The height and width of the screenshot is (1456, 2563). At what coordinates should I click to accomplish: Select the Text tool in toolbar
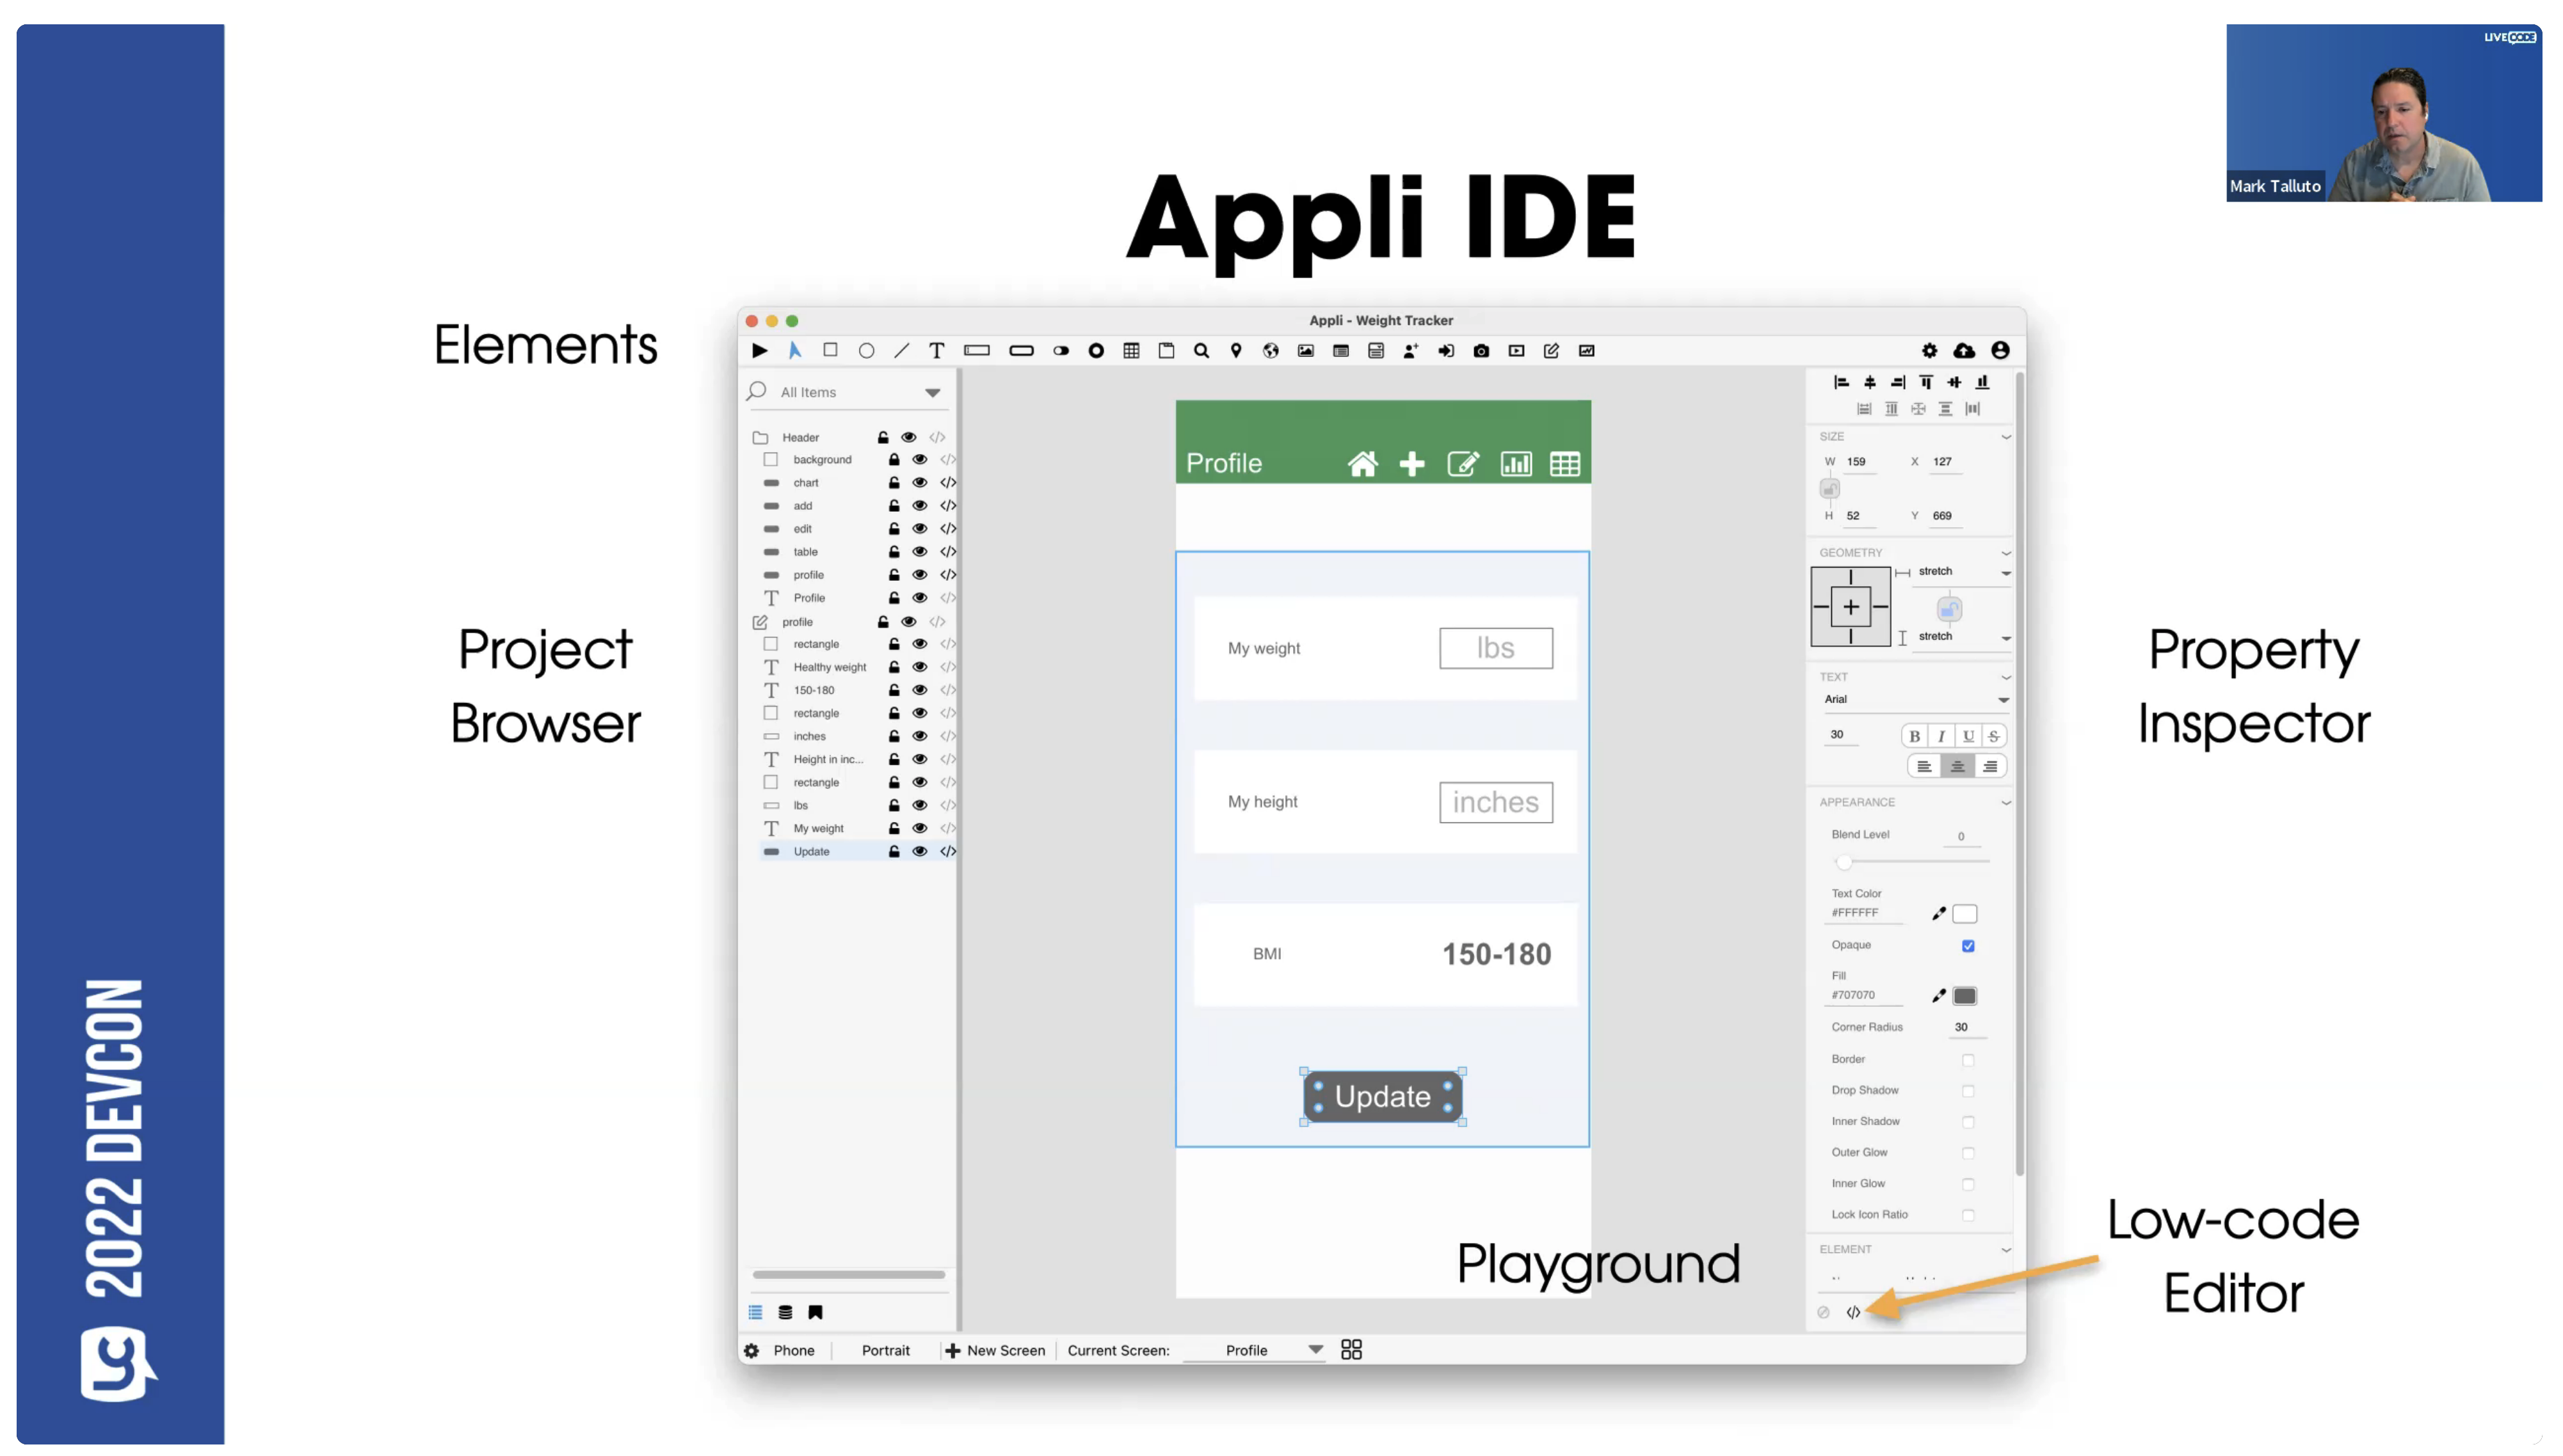[x=936, y=350]
